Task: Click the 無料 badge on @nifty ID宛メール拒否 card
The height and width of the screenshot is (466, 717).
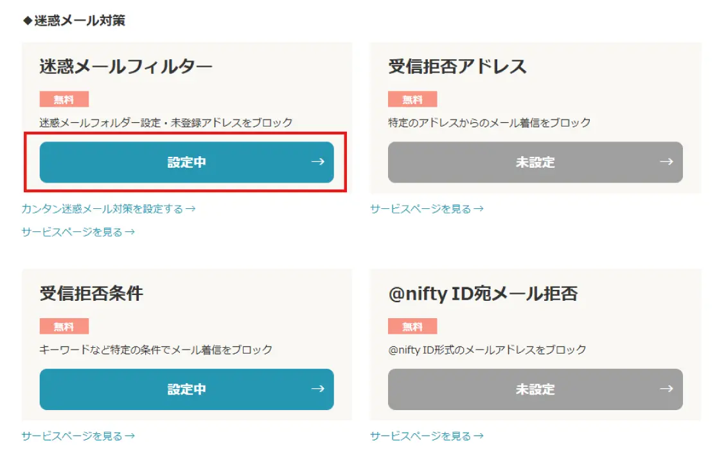Action: point(413,326)
